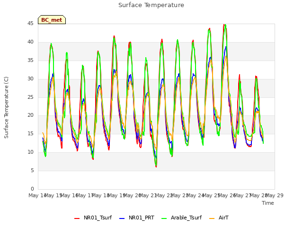Click the May 14 x-axis label

tap(37, 195)
